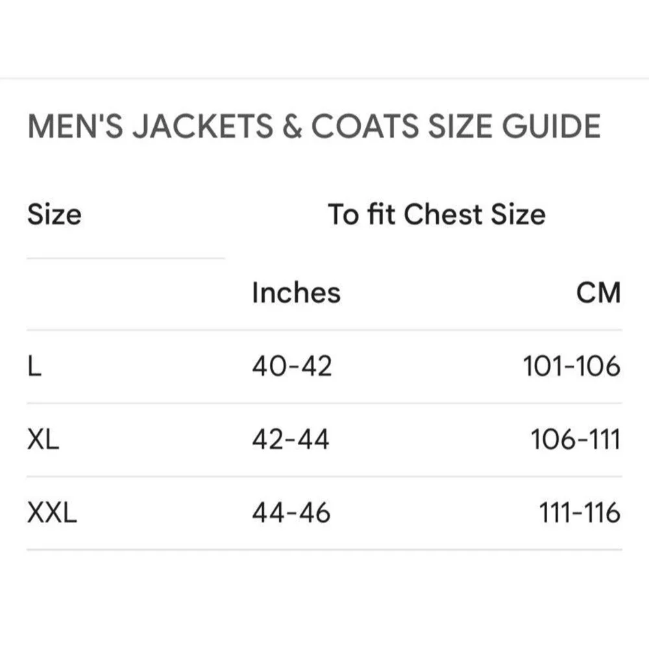Click the 111-116 cm value
The height and width of the screenshot is (649, 649).
tap(580, 513)
